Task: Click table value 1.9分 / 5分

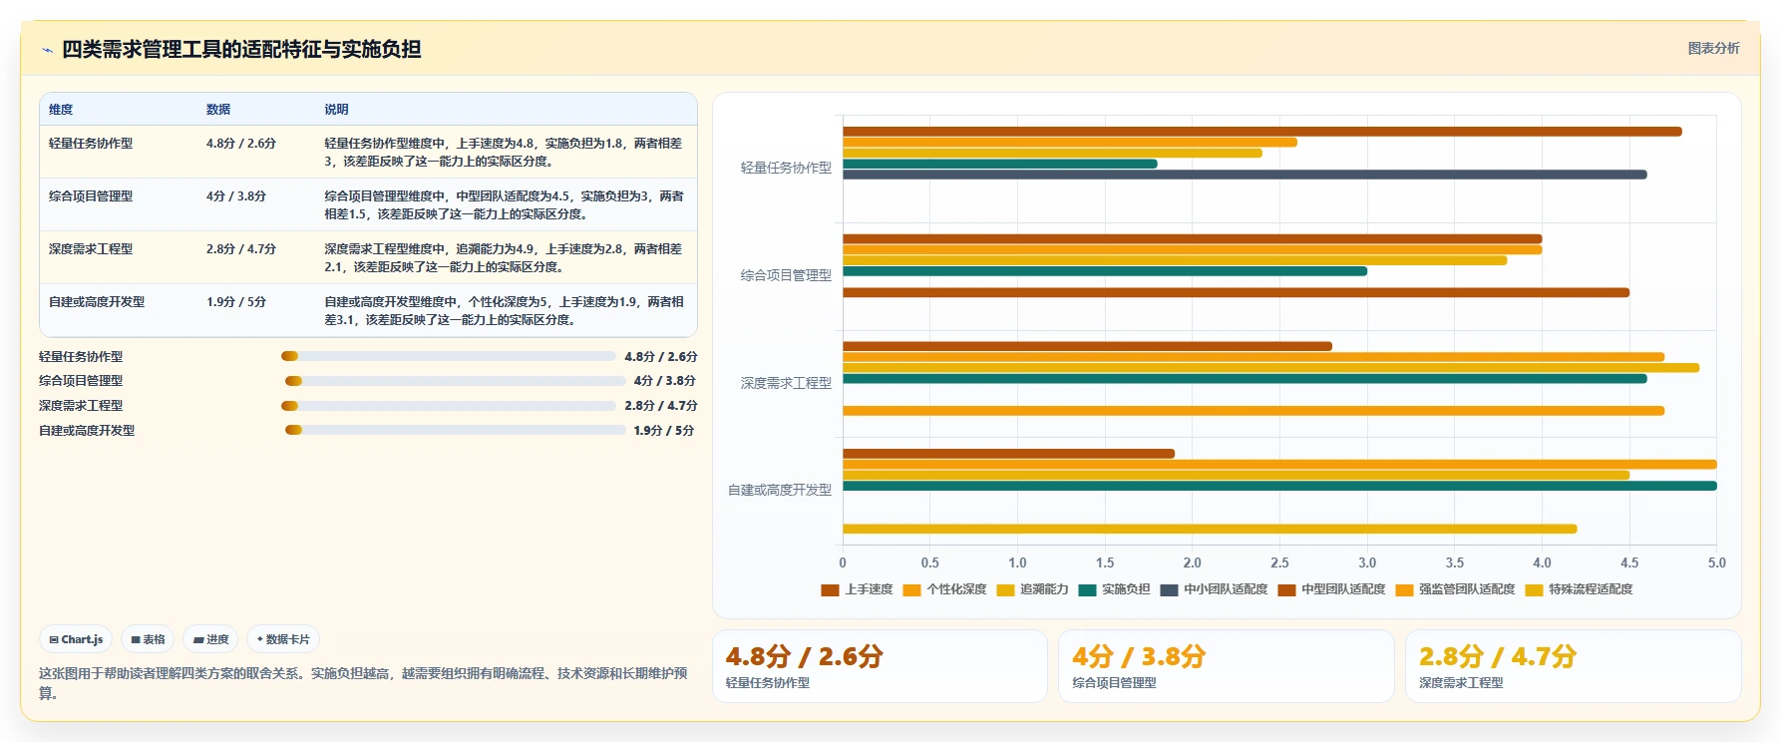Action: tap(236, 302)
